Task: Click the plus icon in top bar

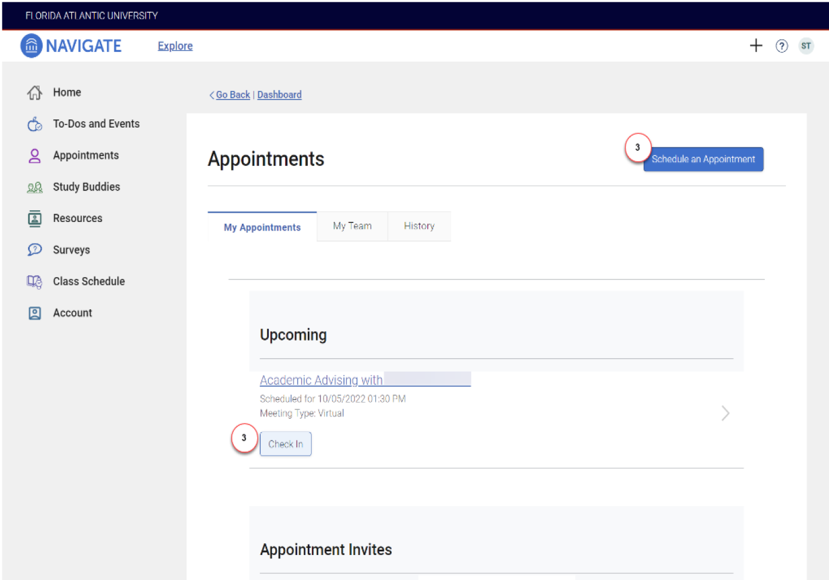Action: coord(756,45)
